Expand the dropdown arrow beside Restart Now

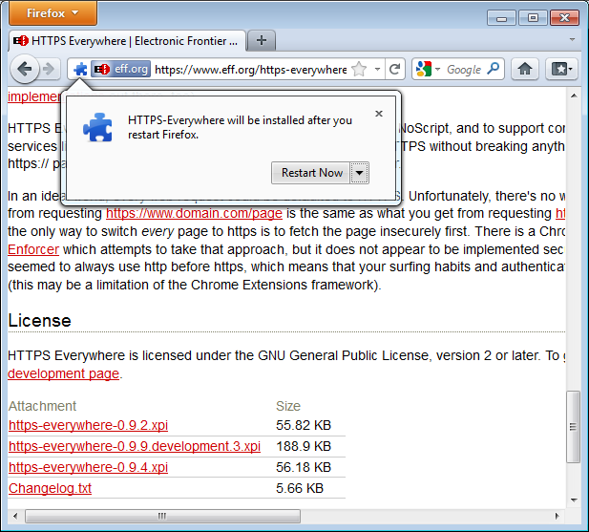[x=359, y=173]
